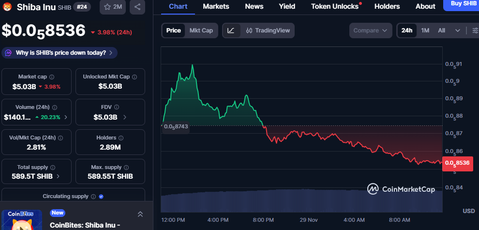Click the info icon beside Holders
Image resolution: width=479 pixels, height=230 pixels.
pos(121,138)
